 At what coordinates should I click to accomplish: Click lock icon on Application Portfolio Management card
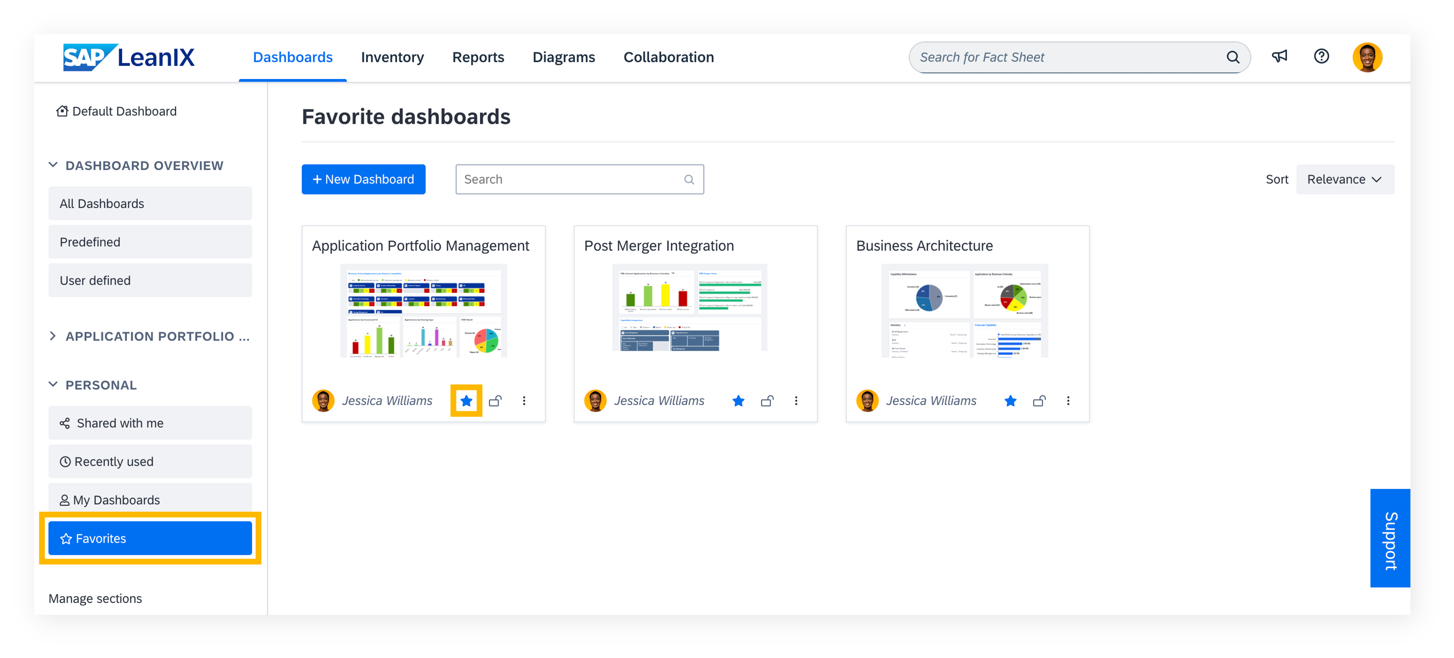(495, 401)
